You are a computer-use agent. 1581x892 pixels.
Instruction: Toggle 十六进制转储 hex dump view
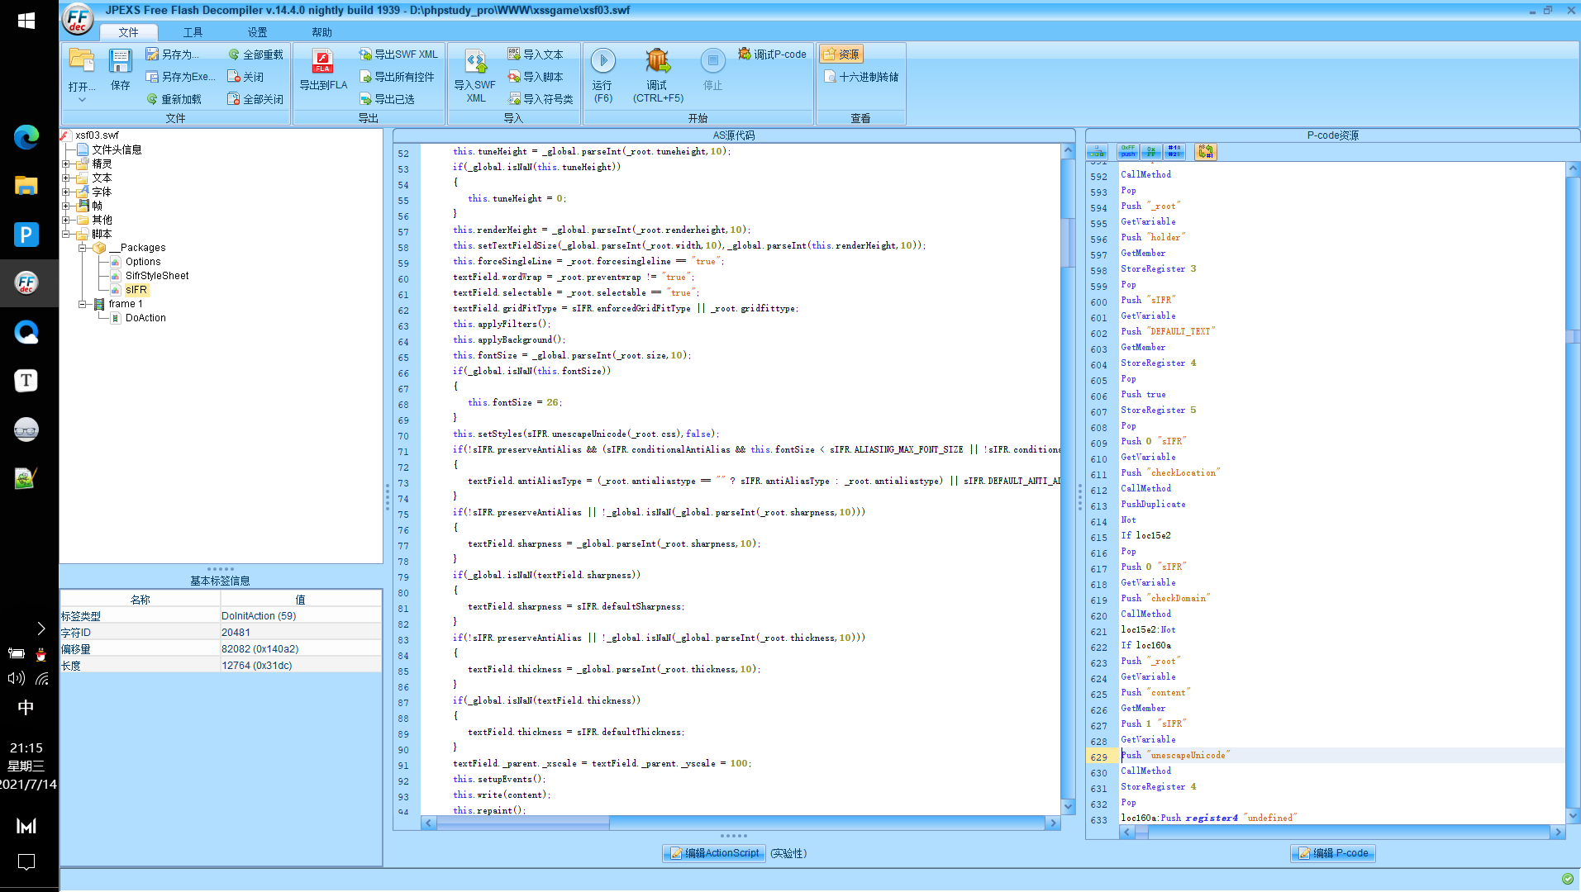(862, 77)
